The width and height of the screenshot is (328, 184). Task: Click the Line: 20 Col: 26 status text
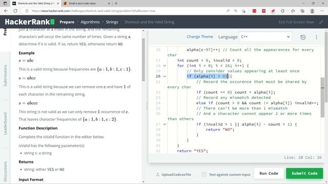(303, 157)
